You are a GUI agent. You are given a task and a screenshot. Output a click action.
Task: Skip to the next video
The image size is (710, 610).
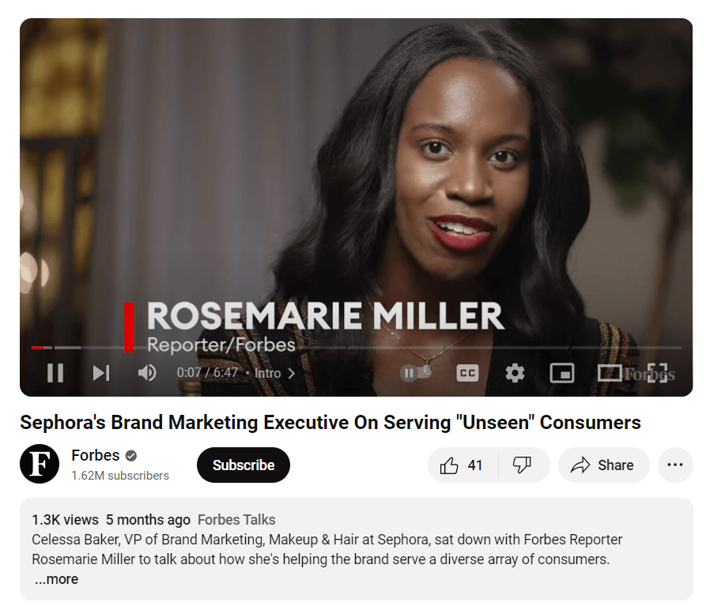point(101,373)
